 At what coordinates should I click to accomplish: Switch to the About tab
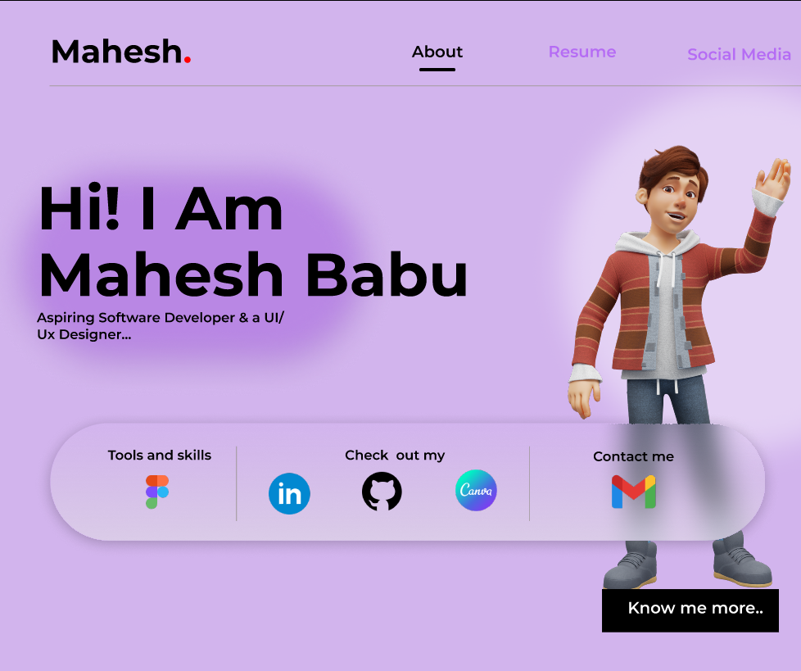pyautogui.click(x=437, y=52)
